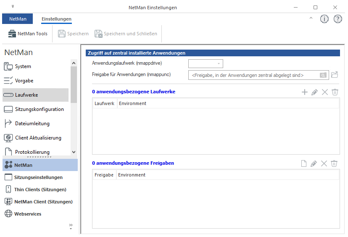Open help via the question mark icon
Image resolution: width=348 pixels, height=237 pixels.
coord(337,19)
